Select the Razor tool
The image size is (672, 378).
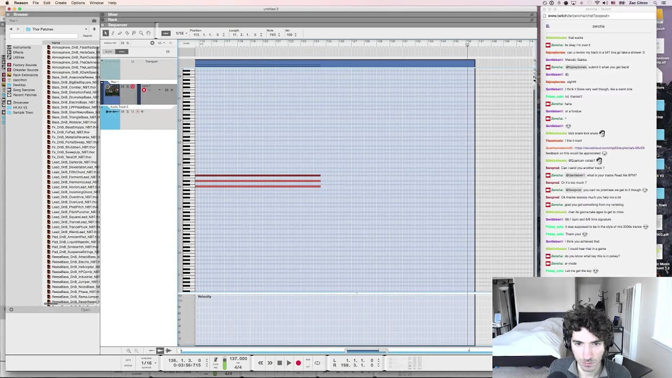[127, 33]
